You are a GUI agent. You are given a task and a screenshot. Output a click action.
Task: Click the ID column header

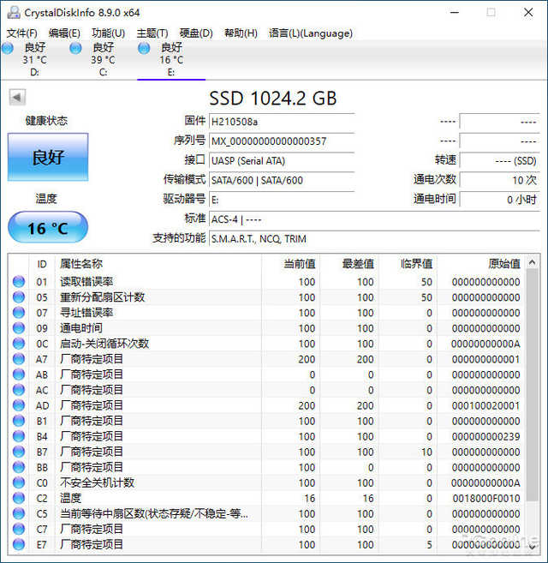click(42, 264)
